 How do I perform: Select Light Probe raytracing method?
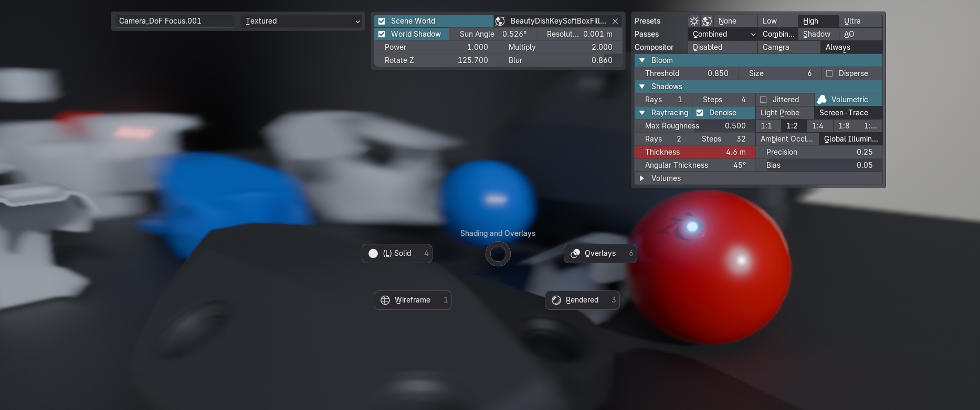click(x=785, y=113)
